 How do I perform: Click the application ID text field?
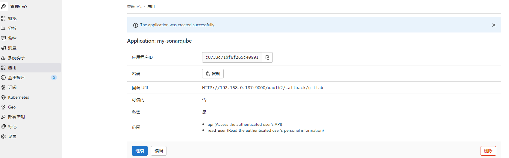pos(232,57)
